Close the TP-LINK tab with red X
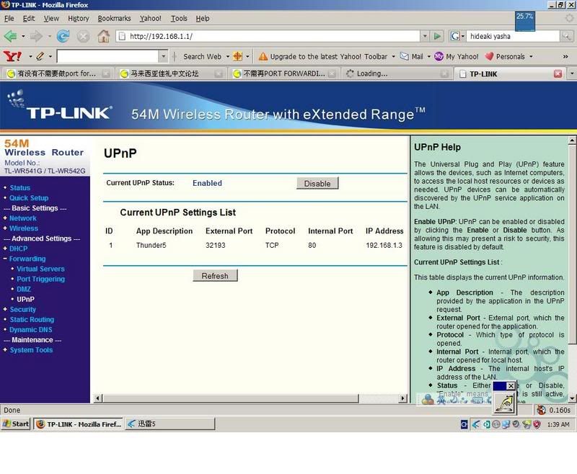577x474 pixels. 558,74
